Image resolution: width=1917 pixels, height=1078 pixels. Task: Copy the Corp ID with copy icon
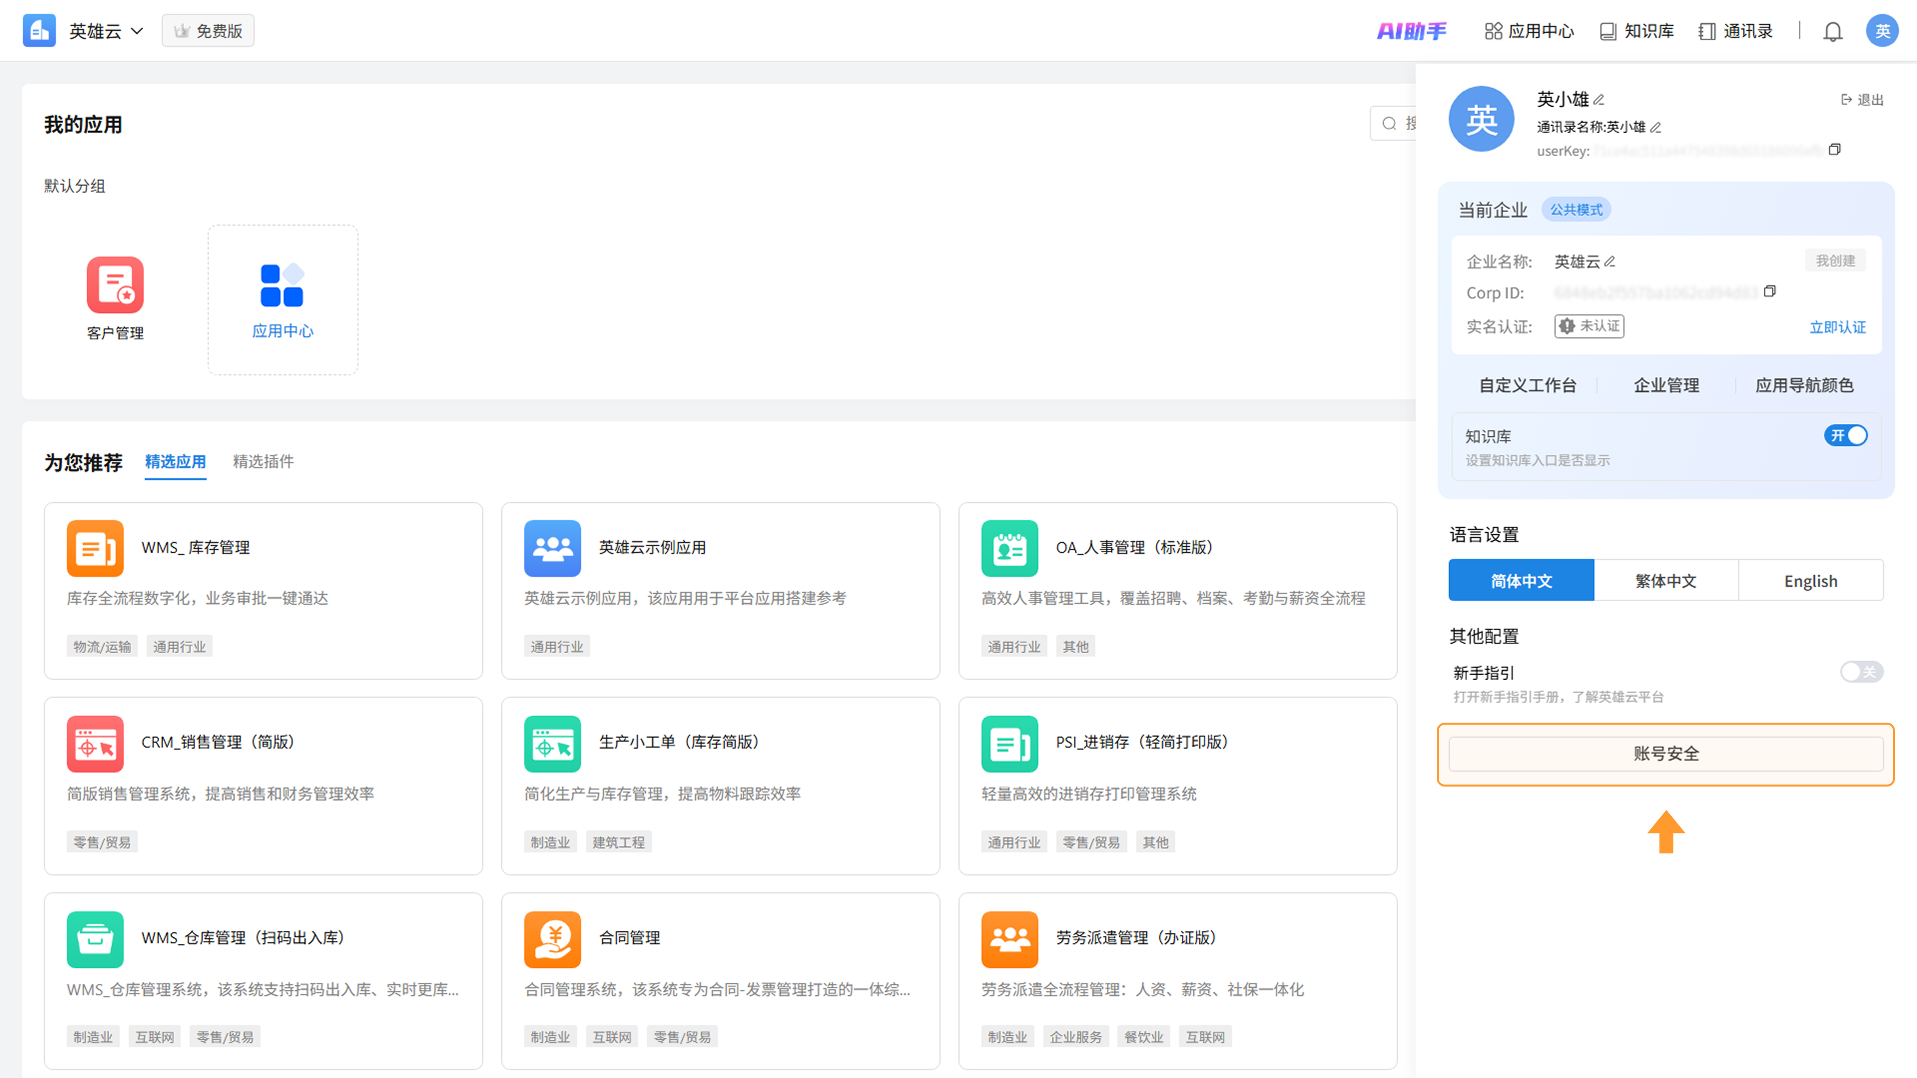[1770, 291]
